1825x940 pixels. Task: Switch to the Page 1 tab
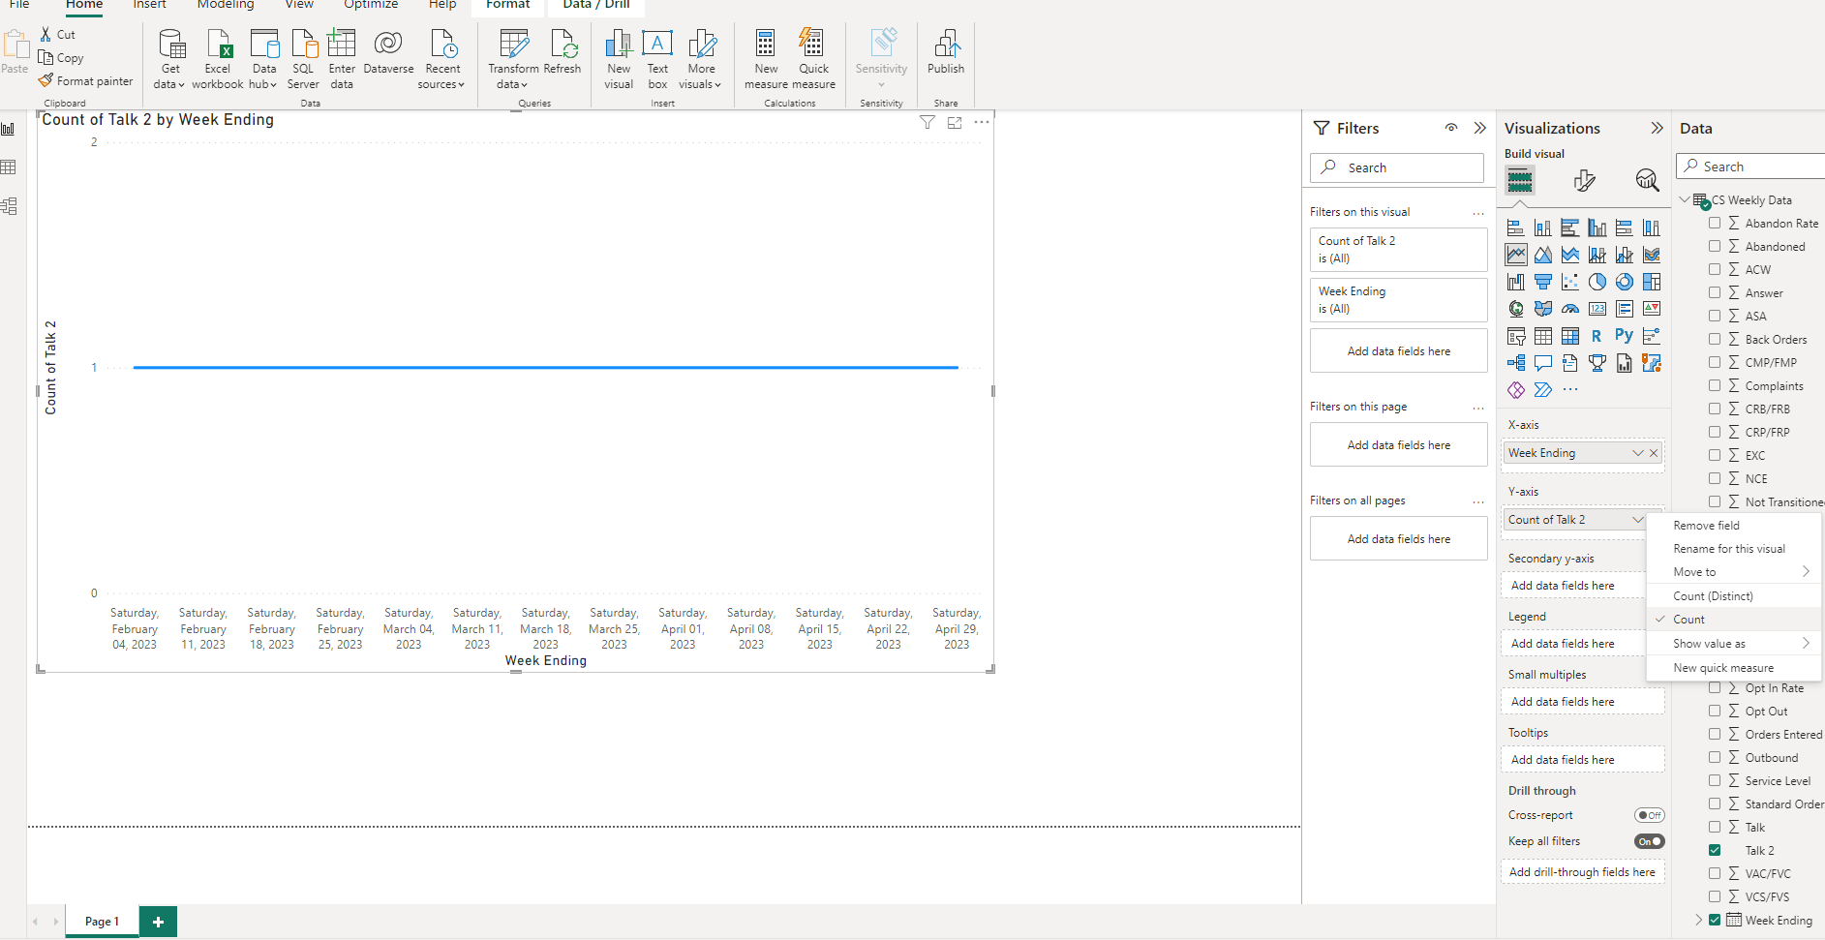coord(102,922)
